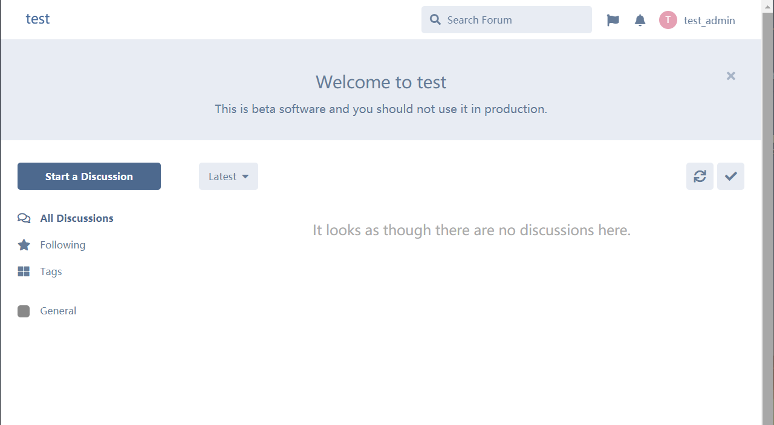Screen dimensions: 774x425
Task: Click the test forum title link
Action: click(x=37, y=19)
